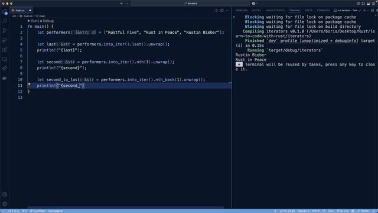This screenshot has width=378, height=213.
Task: Click the Debug code lens above main
Action: coord(47,21)
